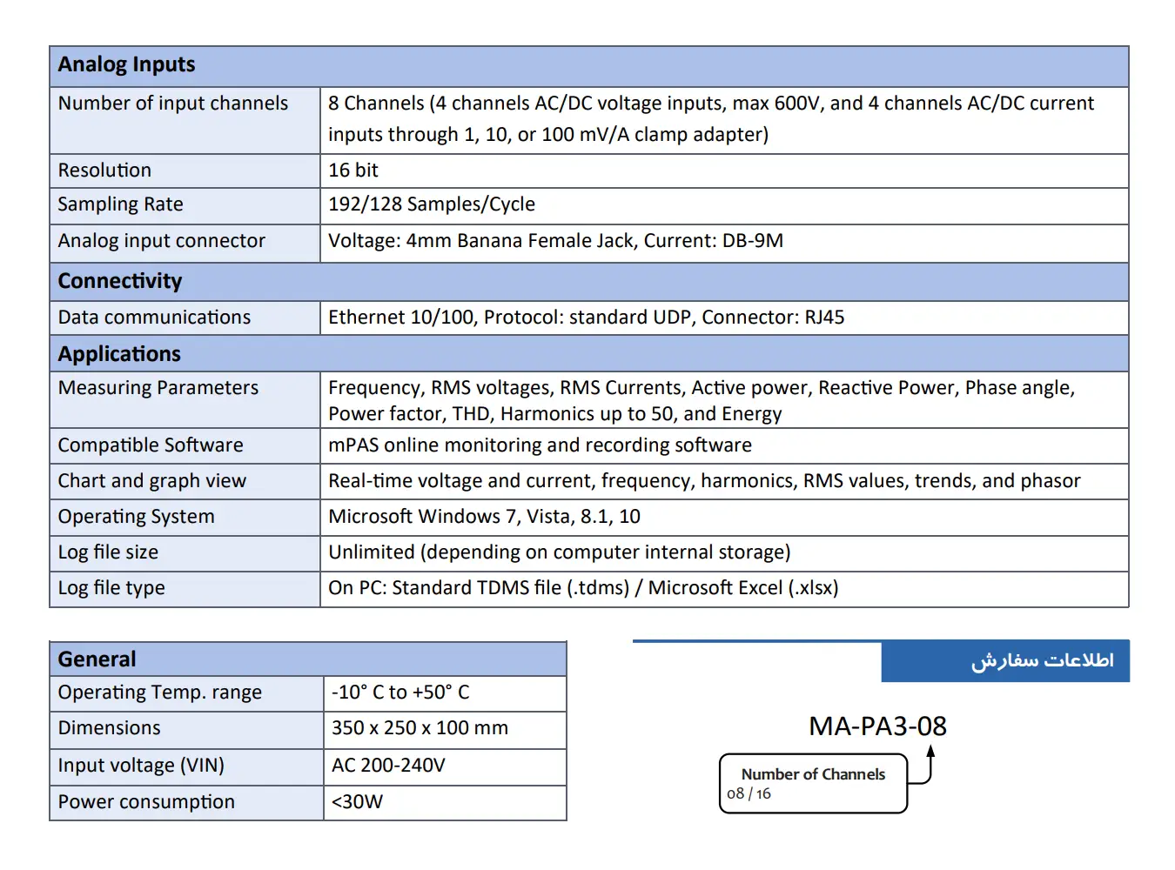This screenshot has height=870, width=1175.
Task: Select the 'Data communications' label
Action: [x=155, y=318]
